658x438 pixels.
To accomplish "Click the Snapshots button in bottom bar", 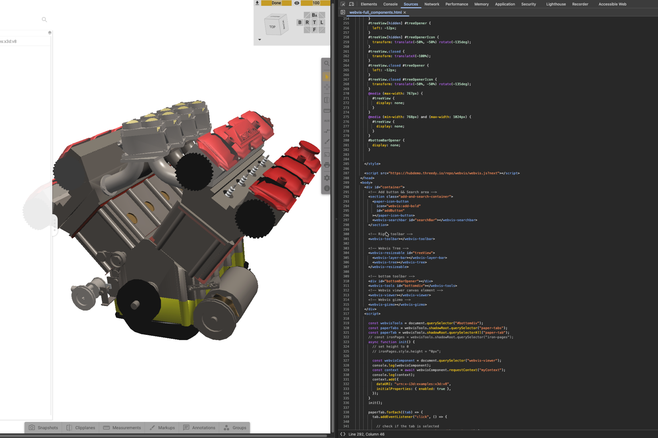I will 43,428.
